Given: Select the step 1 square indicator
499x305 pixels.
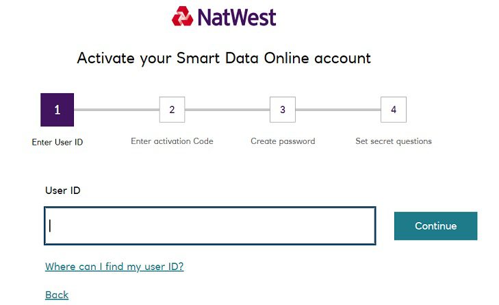Looking at the screenshot, I should [57, 110].
